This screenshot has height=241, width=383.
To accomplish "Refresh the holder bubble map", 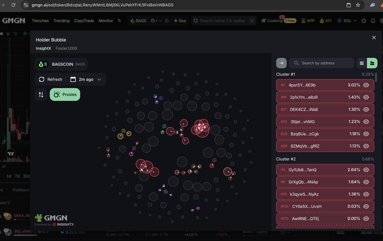I will pos(50,79).
